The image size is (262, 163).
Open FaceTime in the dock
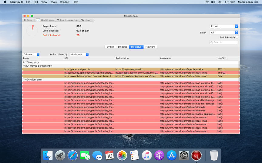point(85,155)
